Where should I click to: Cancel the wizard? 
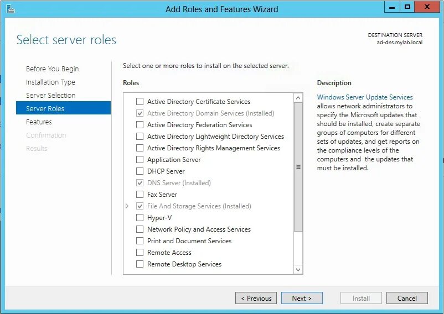407,298
